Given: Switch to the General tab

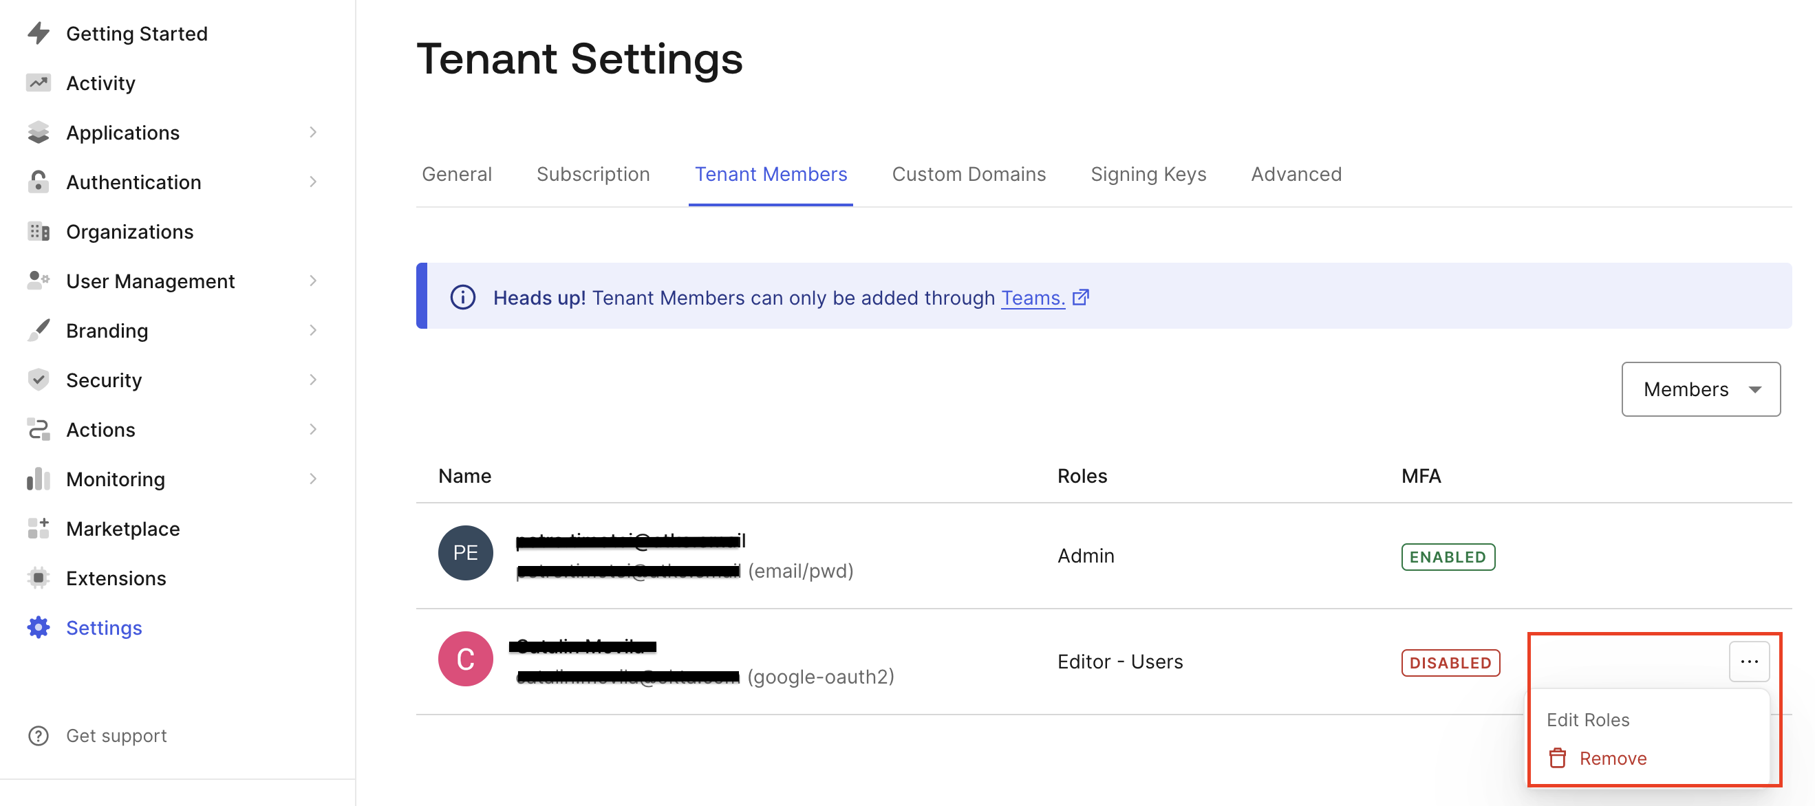Looking at the screenshot, I should click(457, 174).
